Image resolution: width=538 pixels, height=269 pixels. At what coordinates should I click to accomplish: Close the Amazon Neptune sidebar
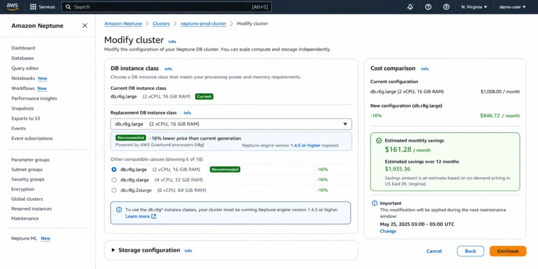click(85, 26)
